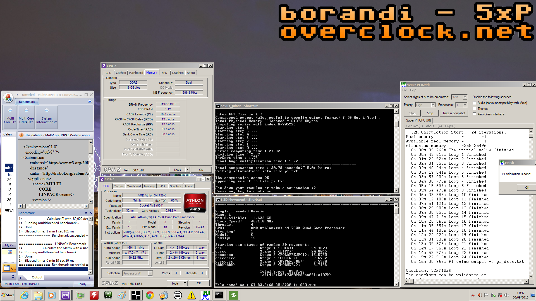
Task: Select Output tab at Benchmark panel bottom
Action: [x=37, y=277]
